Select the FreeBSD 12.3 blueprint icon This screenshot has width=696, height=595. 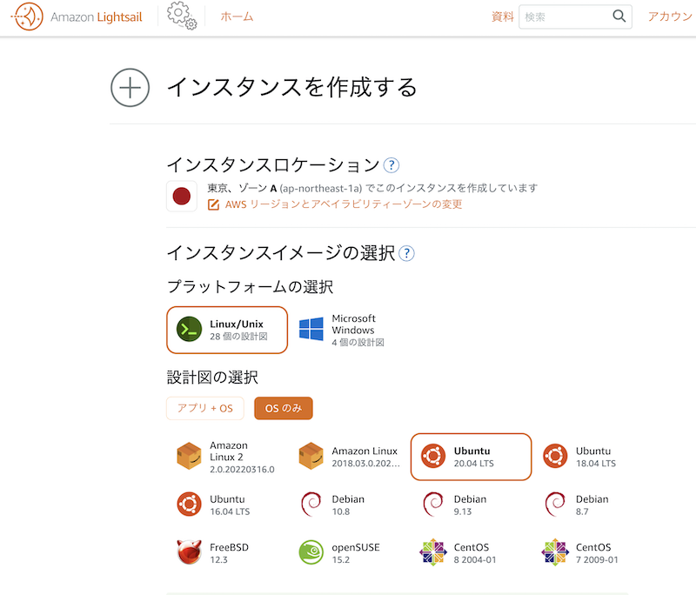189,552
